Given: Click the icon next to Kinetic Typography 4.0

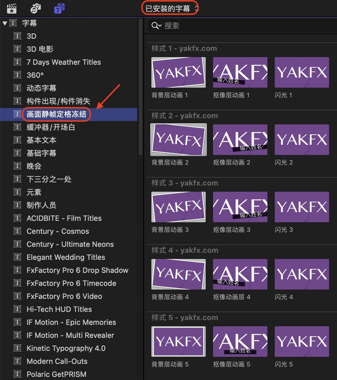Looking at the screenshot, I should (x=18, y=348).
